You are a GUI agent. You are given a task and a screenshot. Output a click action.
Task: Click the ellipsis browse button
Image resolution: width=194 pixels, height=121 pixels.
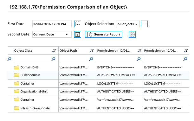point(144,24)
